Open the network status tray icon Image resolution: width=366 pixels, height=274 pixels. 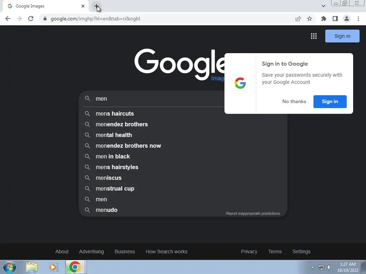(321, 267)
